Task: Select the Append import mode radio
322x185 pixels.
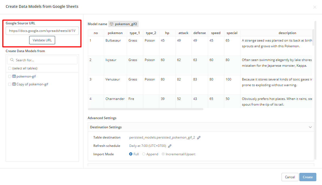Action: click(x=144, y=154)
